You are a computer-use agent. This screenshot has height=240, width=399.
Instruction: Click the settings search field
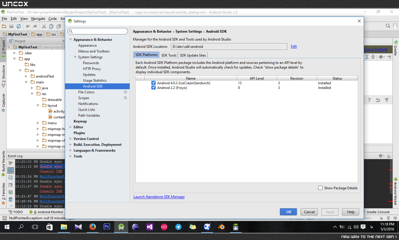click(98, 31)
